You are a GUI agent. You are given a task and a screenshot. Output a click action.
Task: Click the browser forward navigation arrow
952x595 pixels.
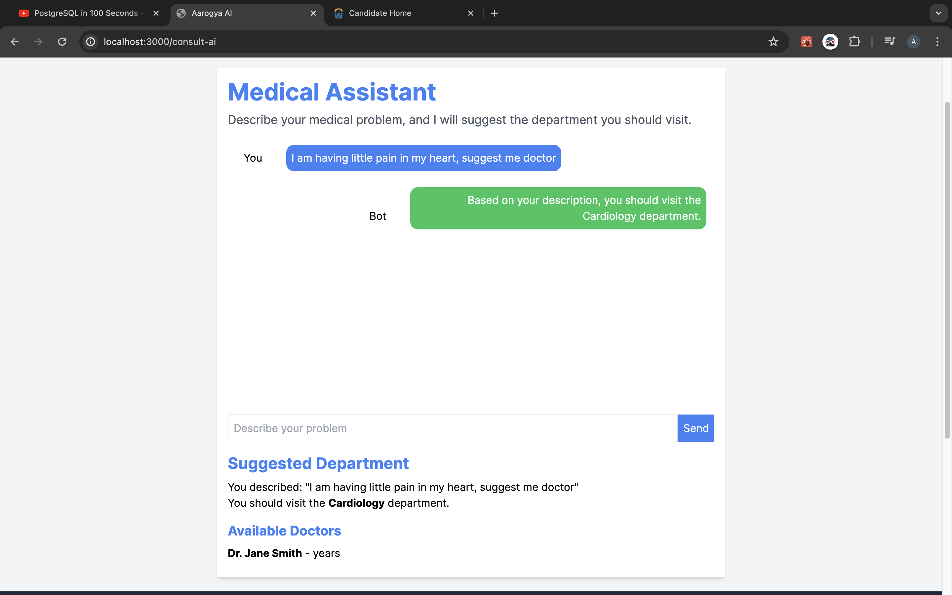(x=38, y=42)
